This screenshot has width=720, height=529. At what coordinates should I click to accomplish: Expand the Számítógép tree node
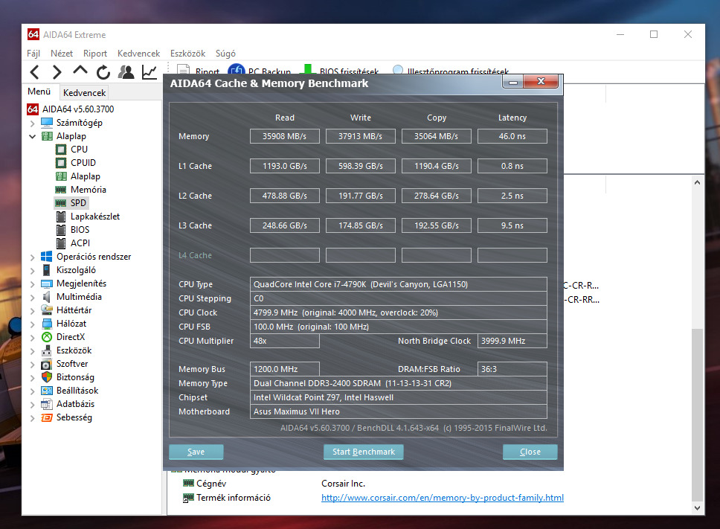click(x=32, y=123)
